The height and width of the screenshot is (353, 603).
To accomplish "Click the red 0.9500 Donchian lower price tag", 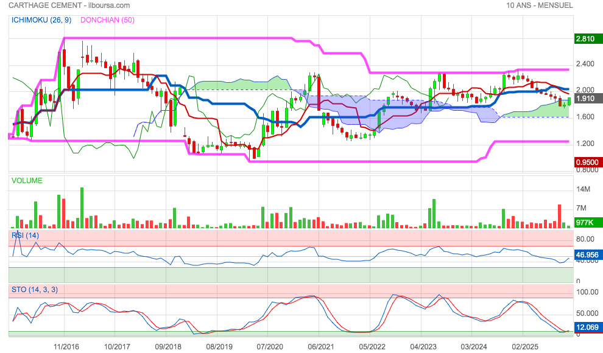I will (x=588, y=163).
